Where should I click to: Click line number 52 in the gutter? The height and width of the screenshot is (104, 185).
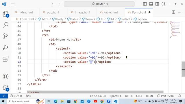coord(19,62)
